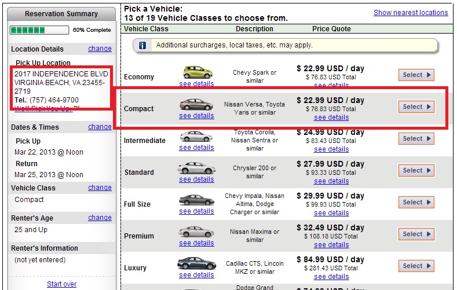The image size is (457, 290).
Task: Click the 2017 INDEPENDENCE BLVD address line
Action: (61, 74)
